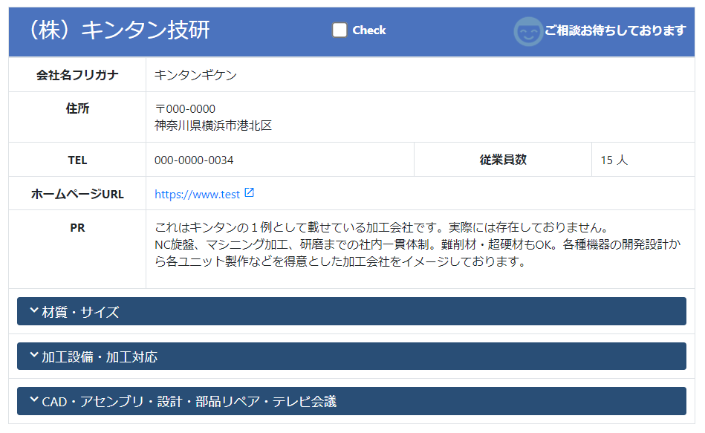Expand the 材質・サイズ section
This screenshot has width=705, height=433.
pyautogui.click(x=351, y=312)
